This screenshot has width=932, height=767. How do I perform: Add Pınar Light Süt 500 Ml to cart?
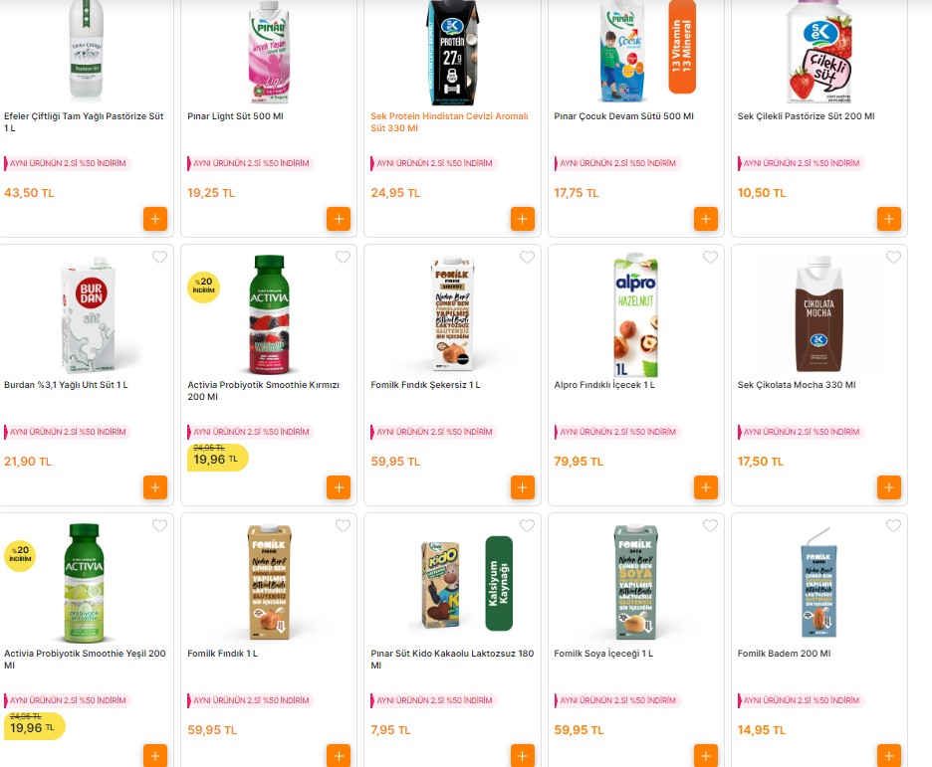tap(339, 219)
